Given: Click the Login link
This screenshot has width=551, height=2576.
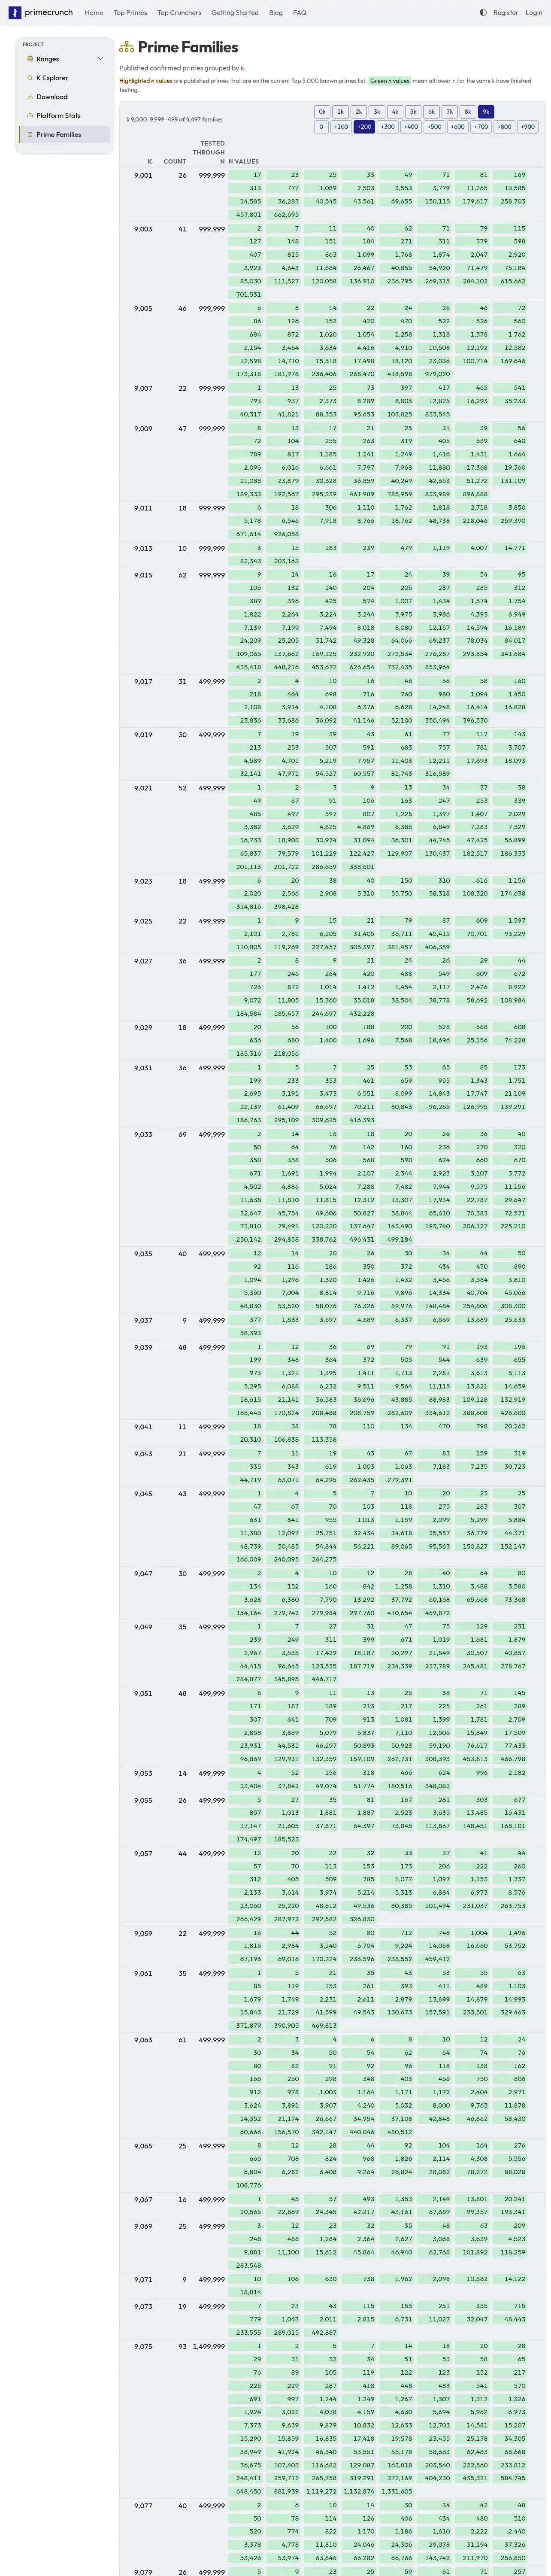Looking at the screenshot, I should (x=534, y=13).
